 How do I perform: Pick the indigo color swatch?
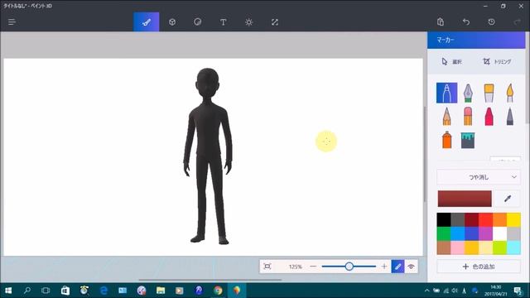tap(471, 233)
